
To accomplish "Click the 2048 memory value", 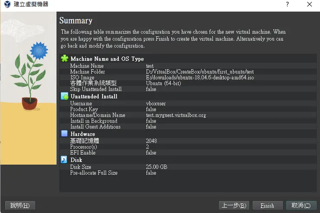I will tap(151, 141).
